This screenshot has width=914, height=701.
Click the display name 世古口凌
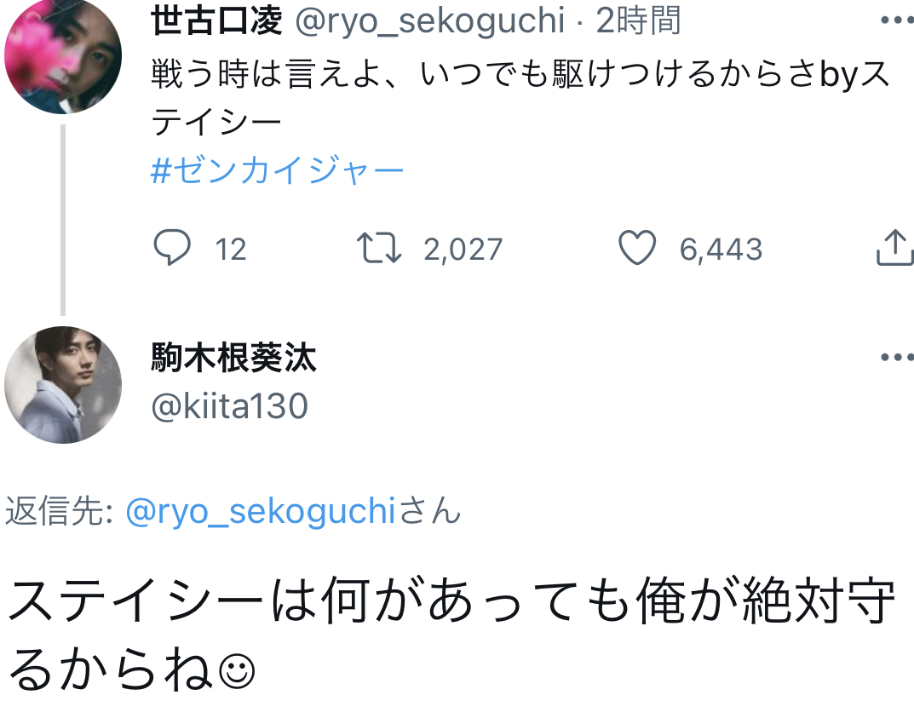[x=216, y=21]
